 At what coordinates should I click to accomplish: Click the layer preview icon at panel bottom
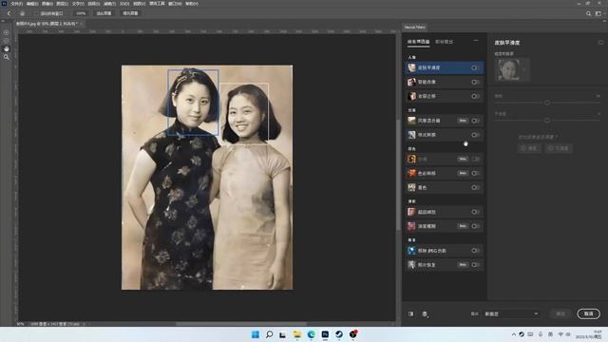[x=425, y=314]
